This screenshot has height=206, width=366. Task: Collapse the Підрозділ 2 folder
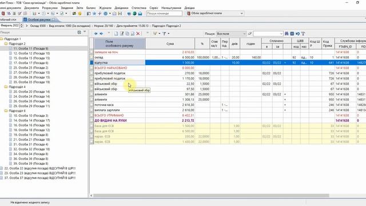point(6,43)
